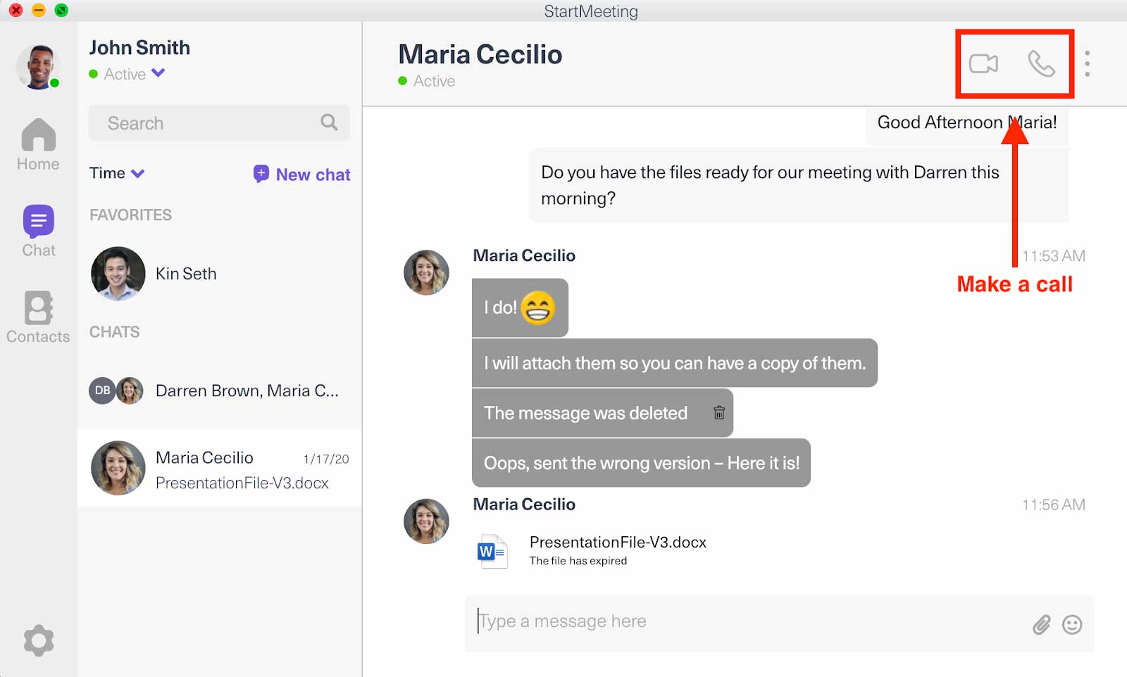Click the Word document icon on PresentationFile-V3.docx

click(494, 552)
